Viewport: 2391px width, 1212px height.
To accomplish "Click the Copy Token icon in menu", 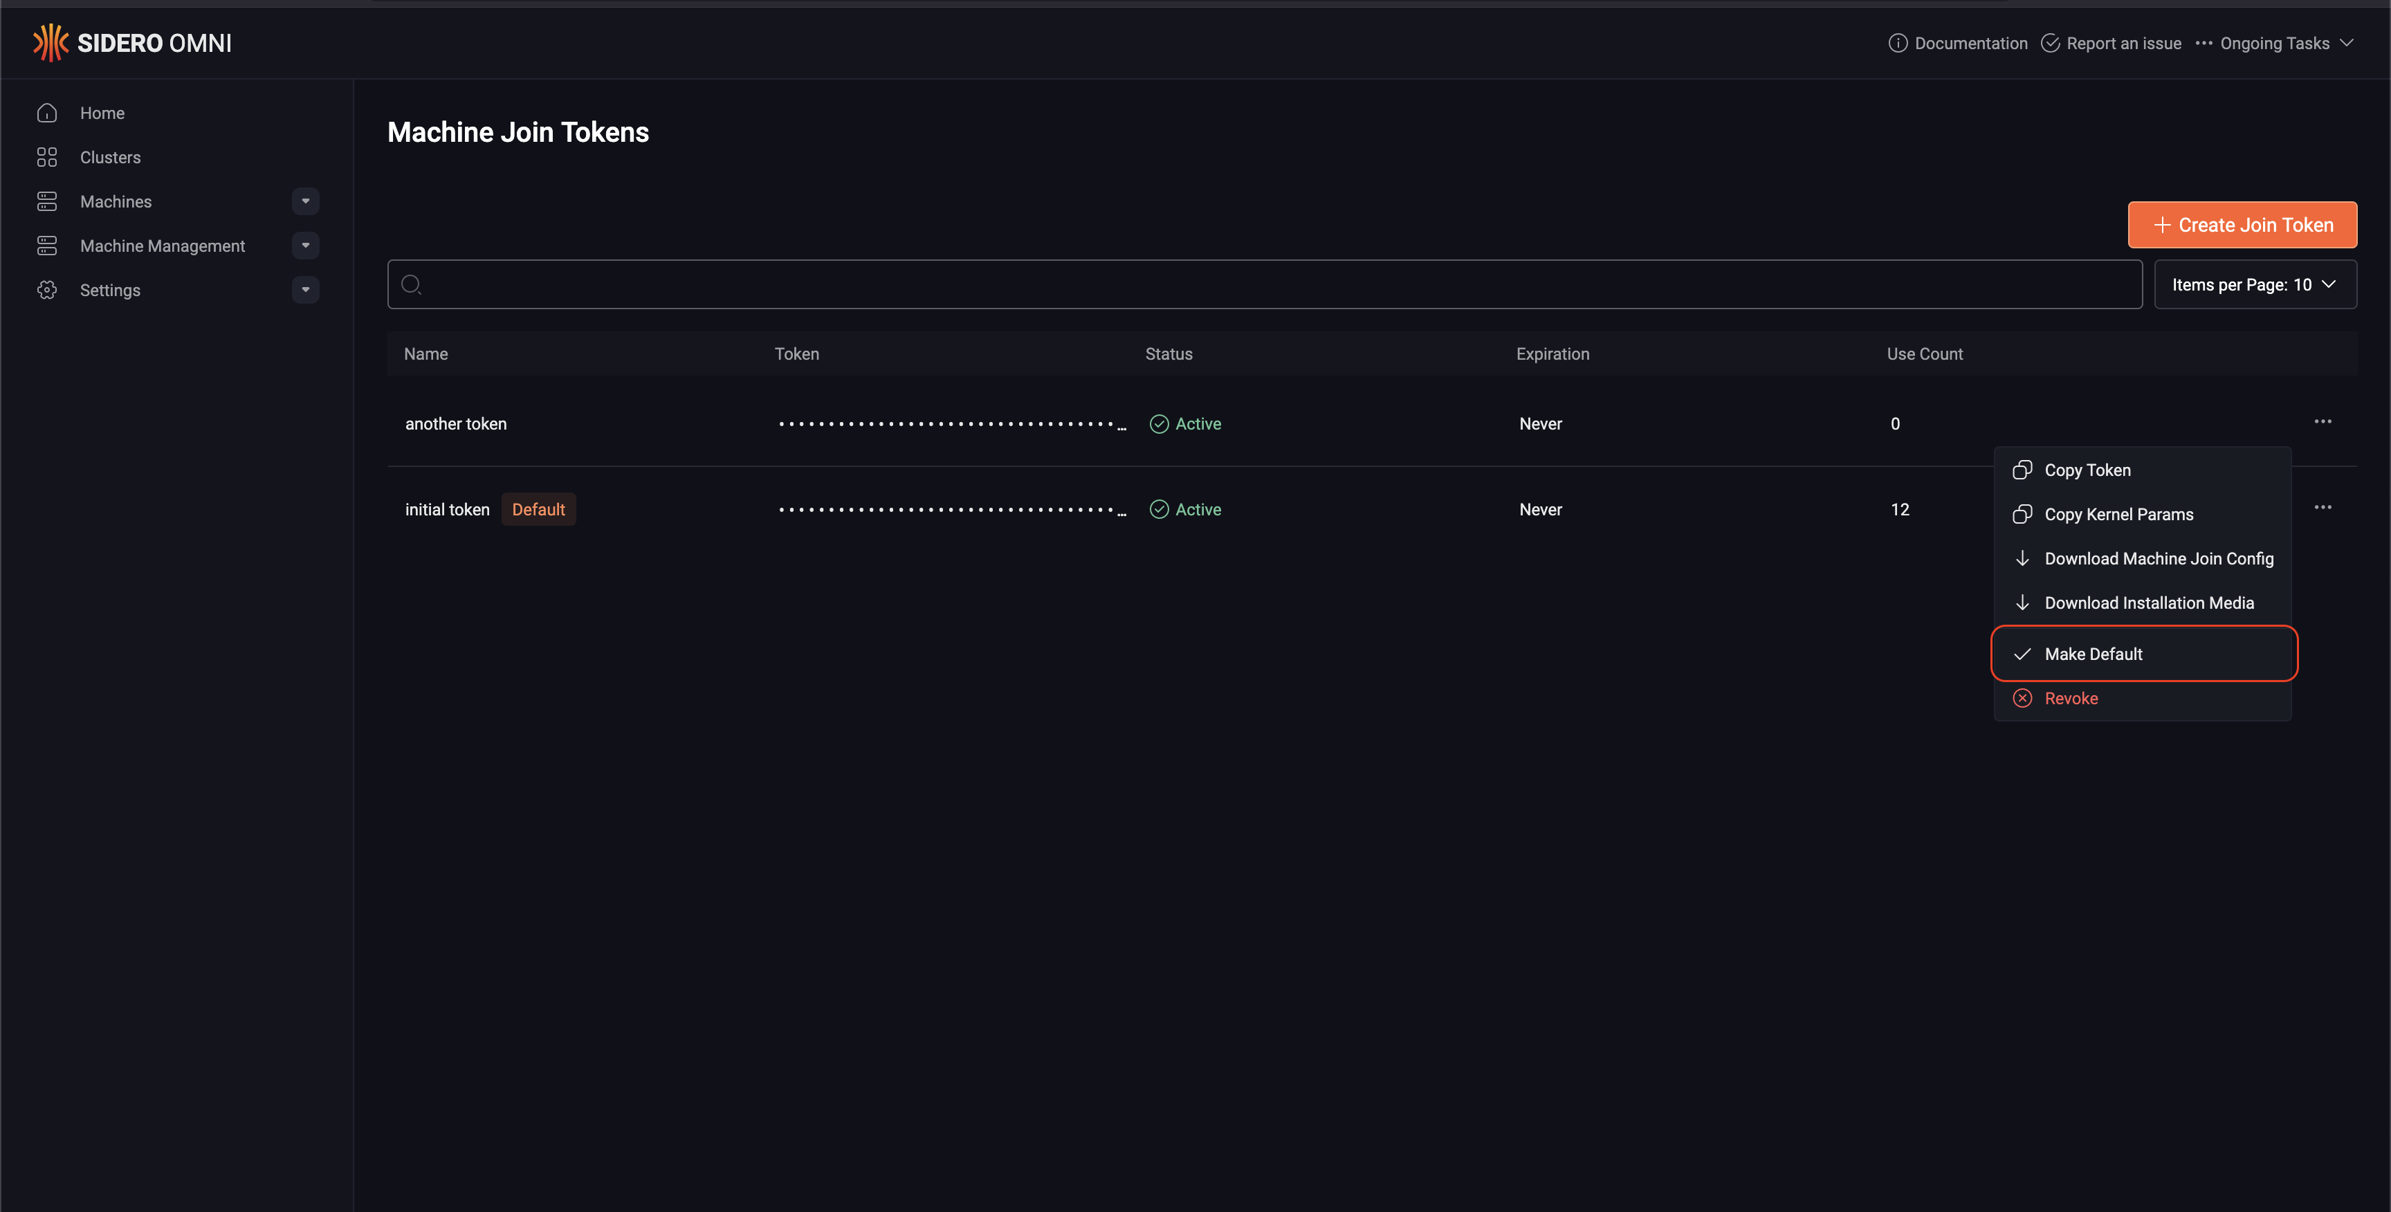I will click(2022, 470).
